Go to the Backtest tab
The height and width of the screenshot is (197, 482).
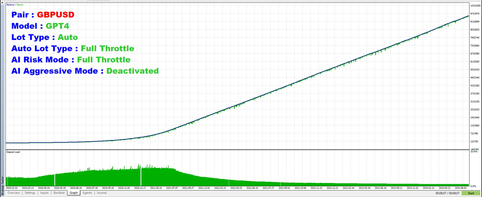pyautogui.click(x=59, y=193)
